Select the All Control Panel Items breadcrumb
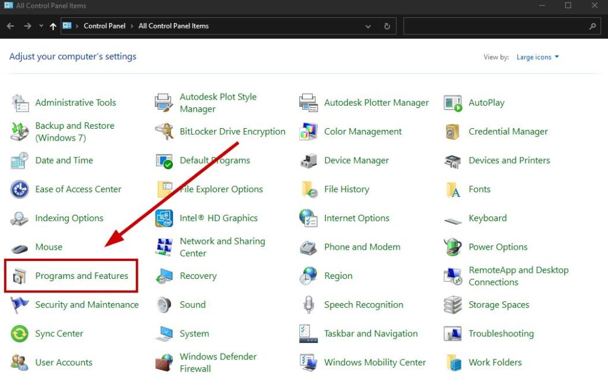Viewport: 608px width, 388px height. click(x=173, y=26)
